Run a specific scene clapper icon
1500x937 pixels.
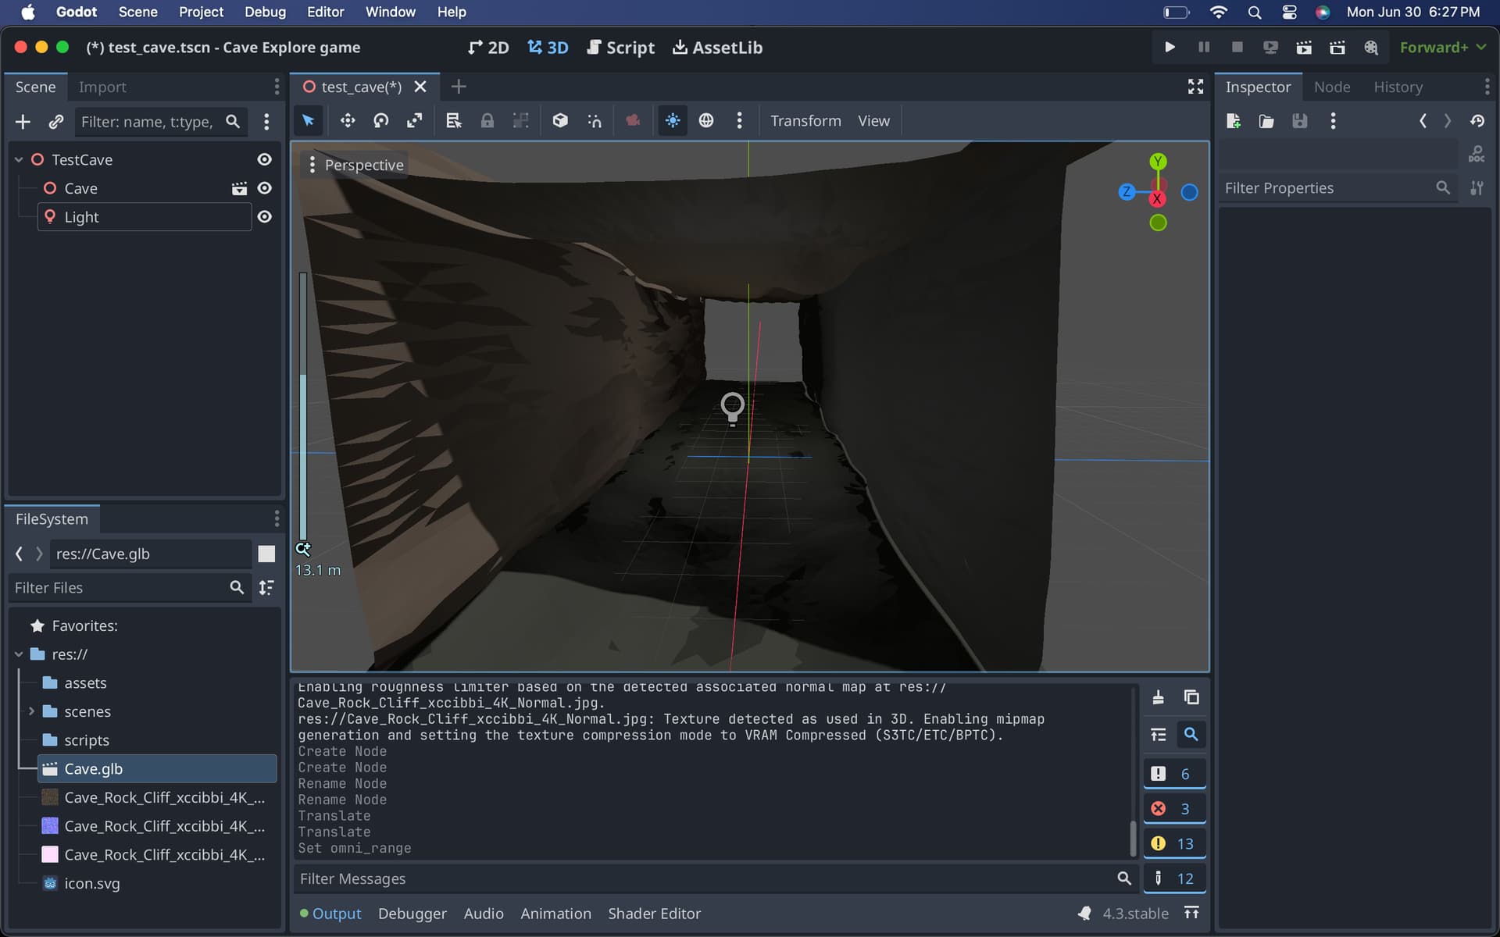(1337, 48)
